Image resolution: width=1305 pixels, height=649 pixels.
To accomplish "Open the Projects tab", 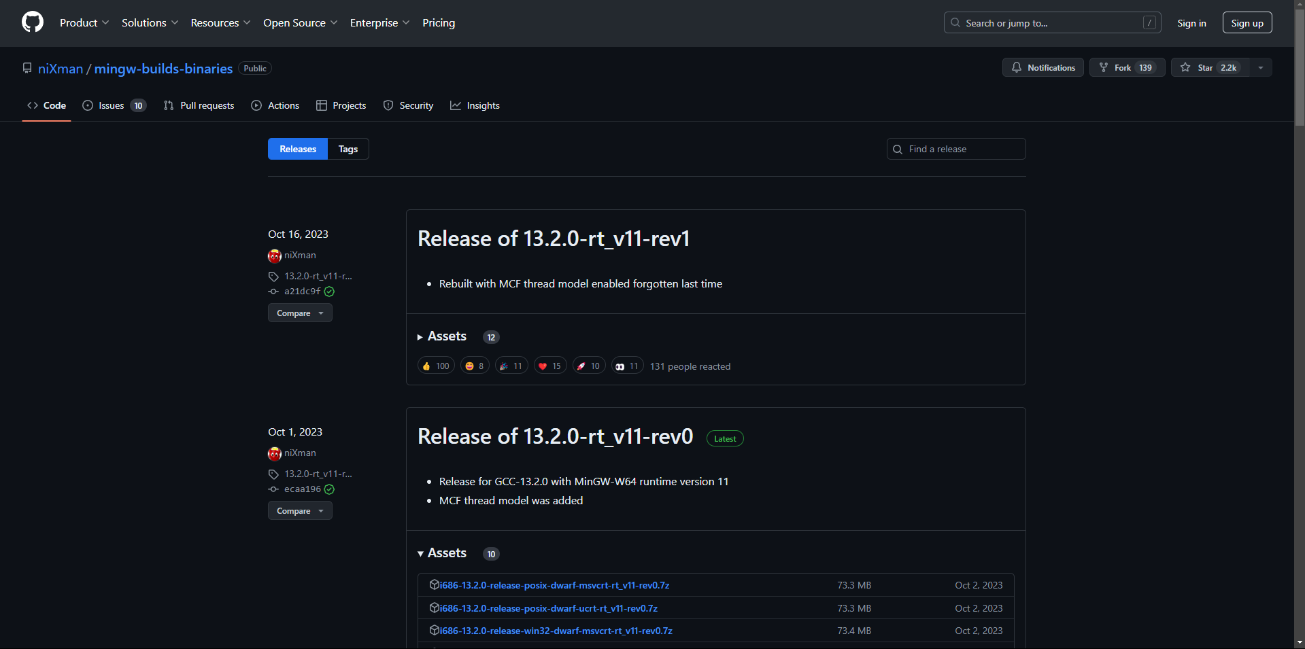I will [341, 105].
